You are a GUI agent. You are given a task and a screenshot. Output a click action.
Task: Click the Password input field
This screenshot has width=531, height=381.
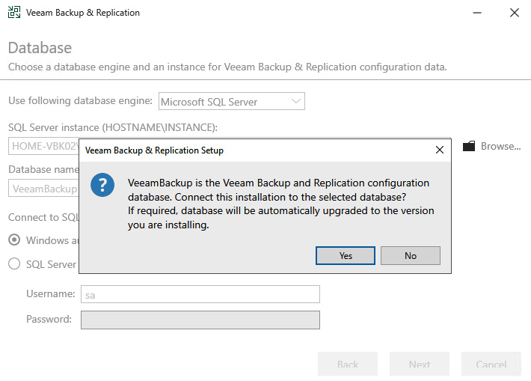(200, 320)
